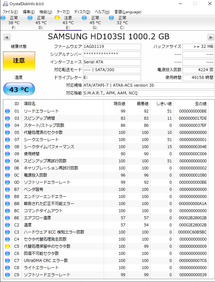
Task: Click blue status icon for attribute BC
Action: tap(7, 211)
